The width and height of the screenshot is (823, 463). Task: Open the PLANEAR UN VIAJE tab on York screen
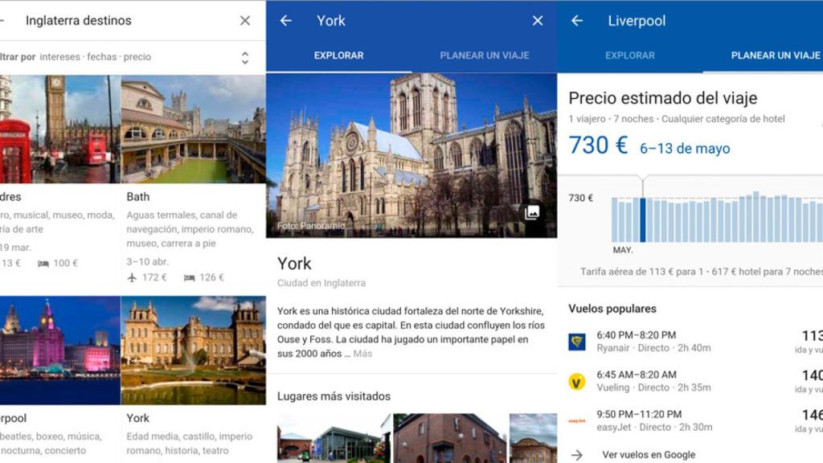[x=485, y=56]
